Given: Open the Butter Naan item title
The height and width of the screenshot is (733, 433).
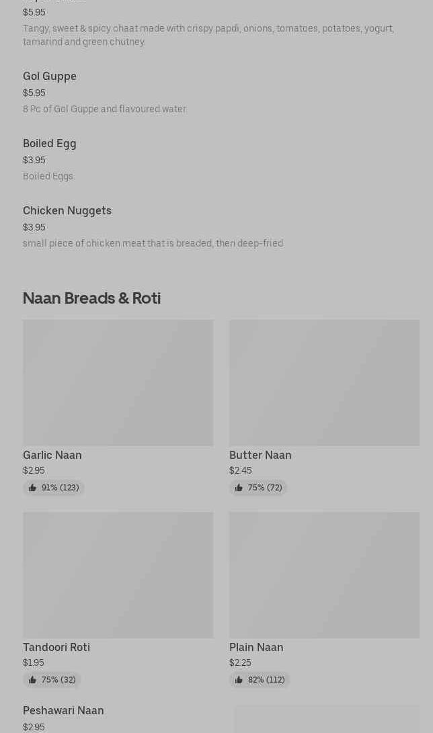Looking at the screenshot, I should 260,455.
